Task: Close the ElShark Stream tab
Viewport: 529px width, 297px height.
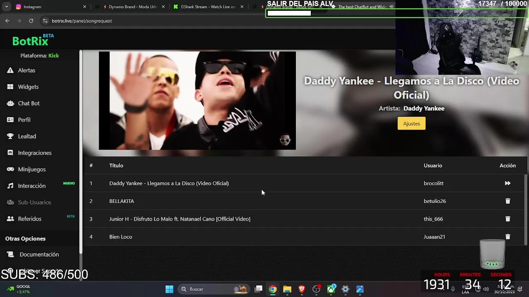Action: click(x=242, y=7)
